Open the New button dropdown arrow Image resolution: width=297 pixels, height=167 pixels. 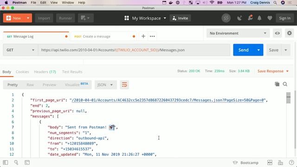tap(28, 18)
